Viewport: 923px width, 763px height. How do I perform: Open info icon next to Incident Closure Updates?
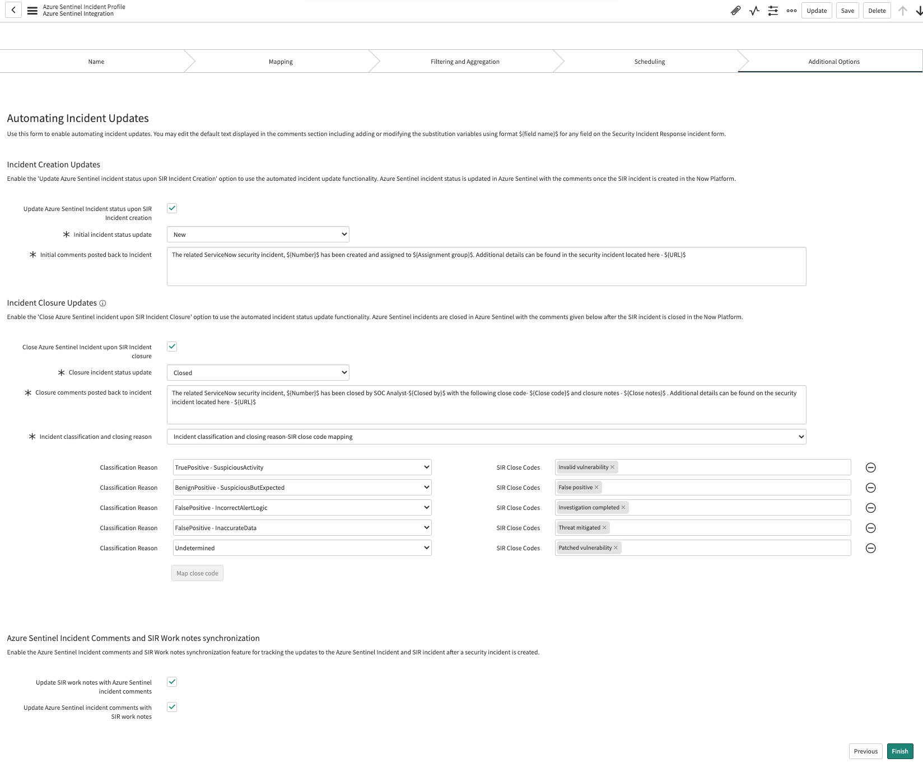(x=102, y=303)
